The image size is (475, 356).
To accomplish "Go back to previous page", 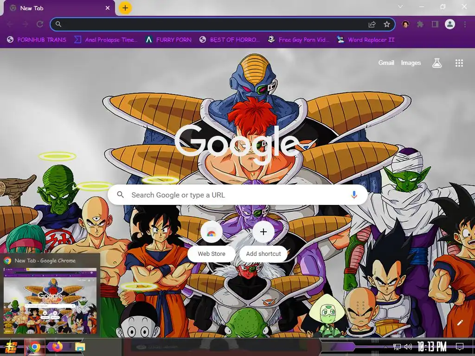I will coord(10,24).
